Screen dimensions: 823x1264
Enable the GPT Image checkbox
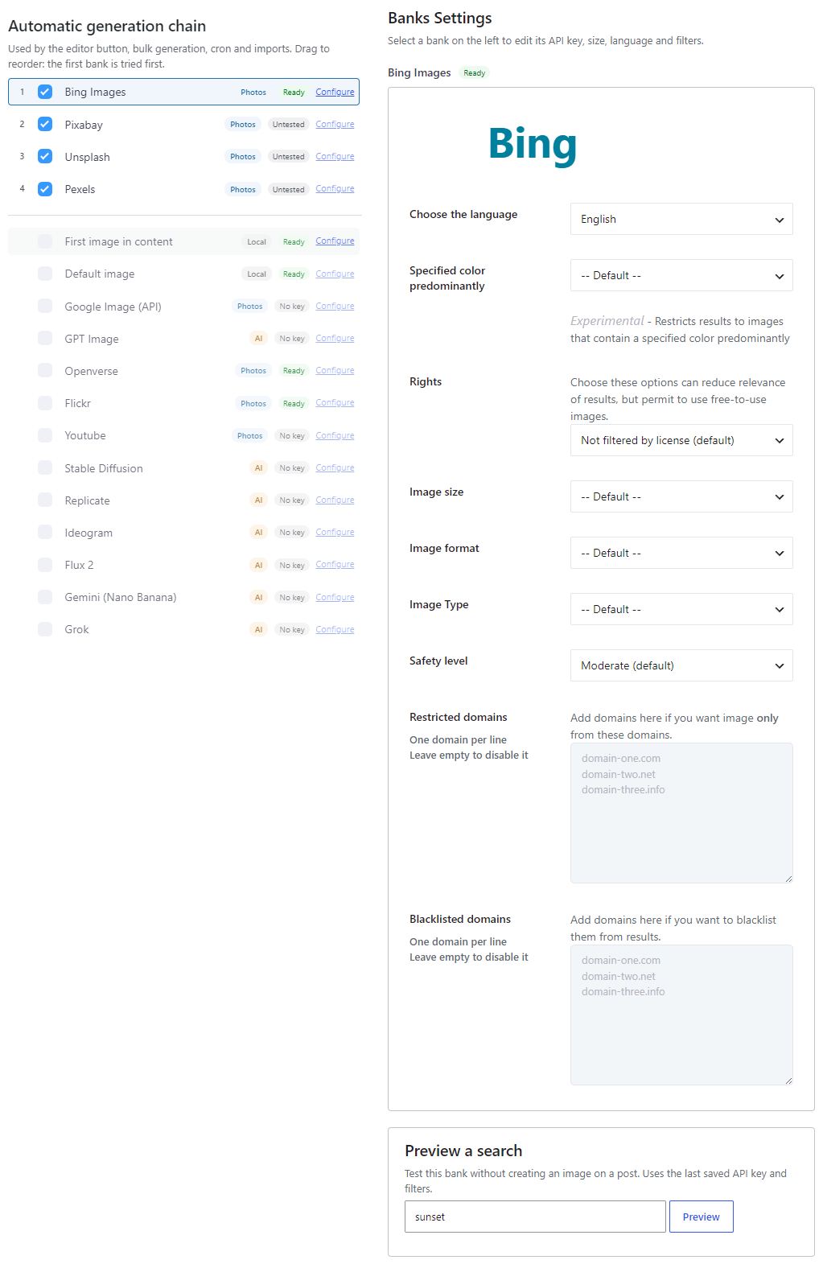[x=45, y=338]
